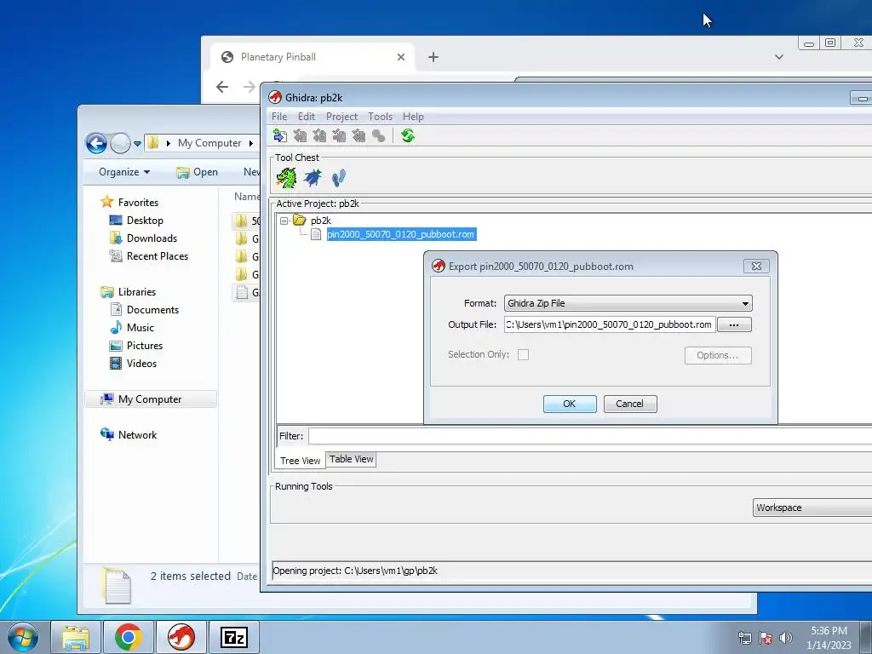Switch to the Tree View tab
The width and height of the screenshot is (872, 654).
coord(301,461)
